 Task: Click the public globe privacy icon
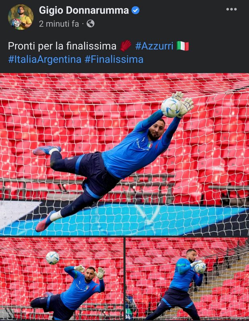point(90,24)
